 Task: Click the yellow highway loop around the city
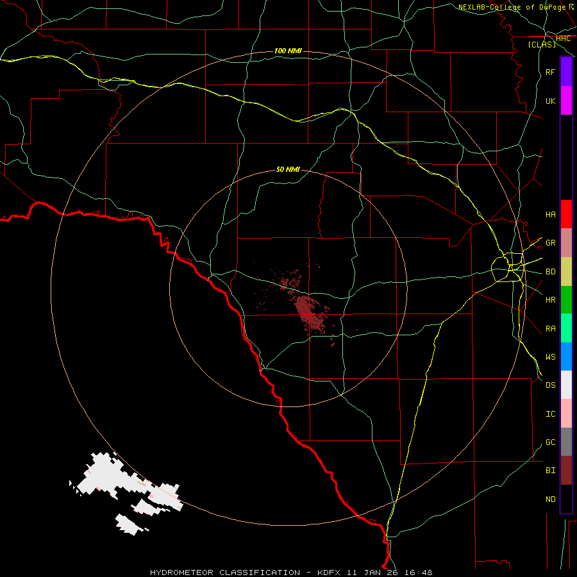coord(508,267)
